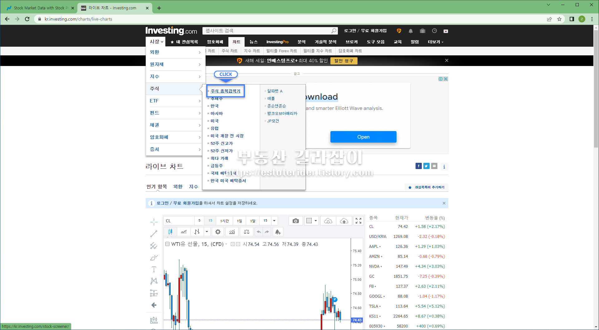The image size is (599, 330).
Task: Create an alert with bell-plus icon
Action: (278, 232)
